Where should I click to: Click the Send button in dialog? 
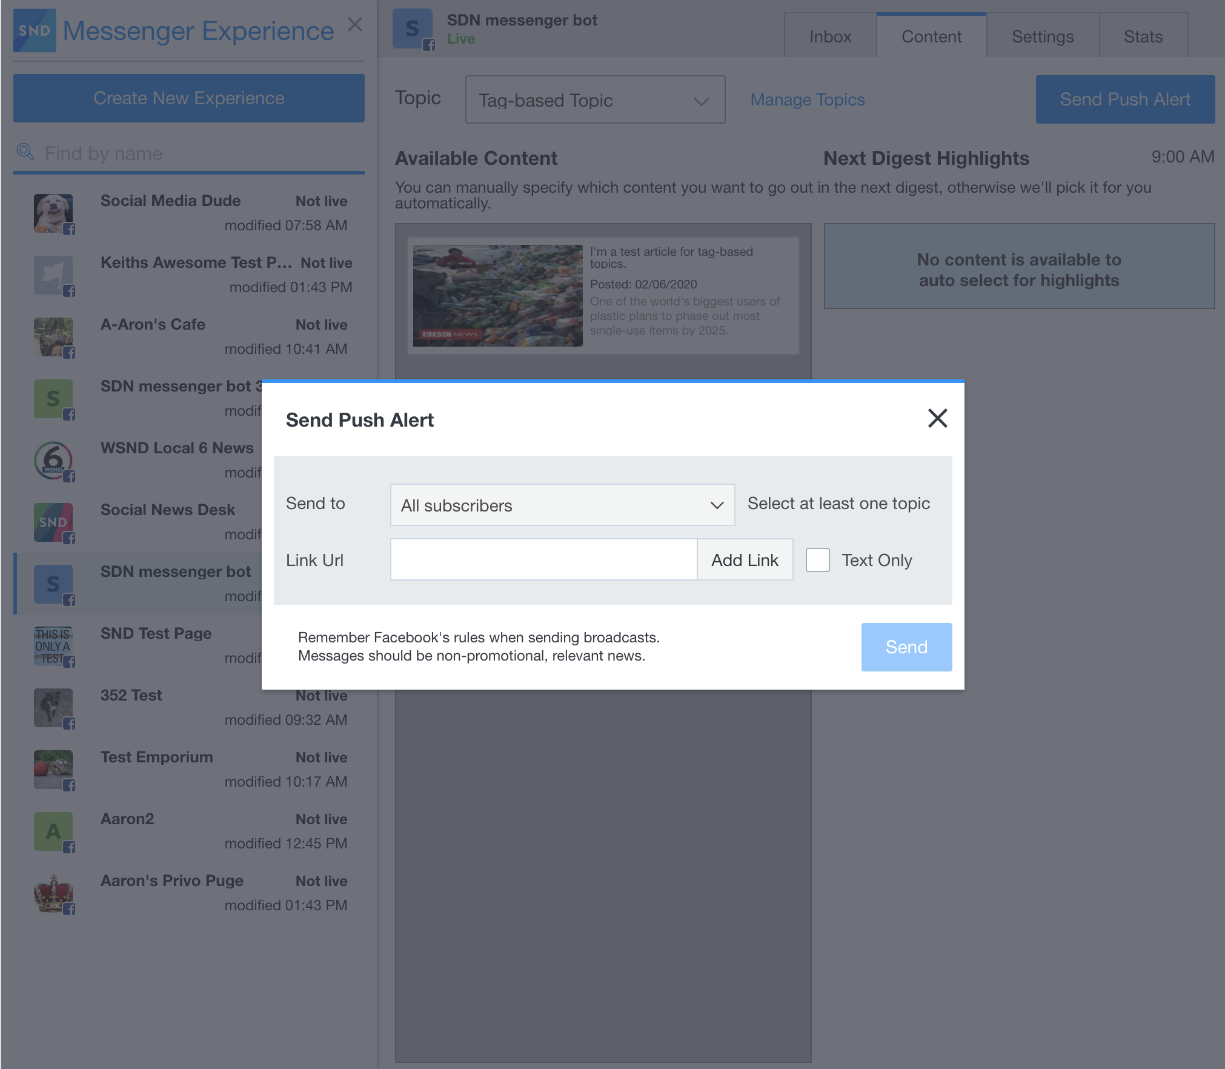click(x=906, y=647)
